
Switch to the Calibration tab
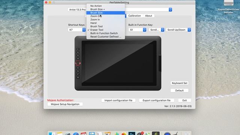pos(135,16)
